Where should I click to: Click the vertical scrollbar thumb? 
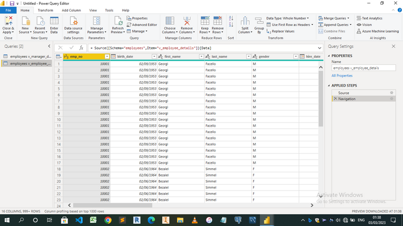pyautogui.click(x=320, y=99)
